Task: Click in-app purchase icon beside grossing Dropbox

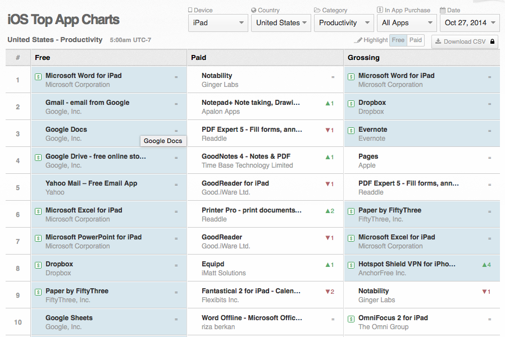Action: pos(351,104)
